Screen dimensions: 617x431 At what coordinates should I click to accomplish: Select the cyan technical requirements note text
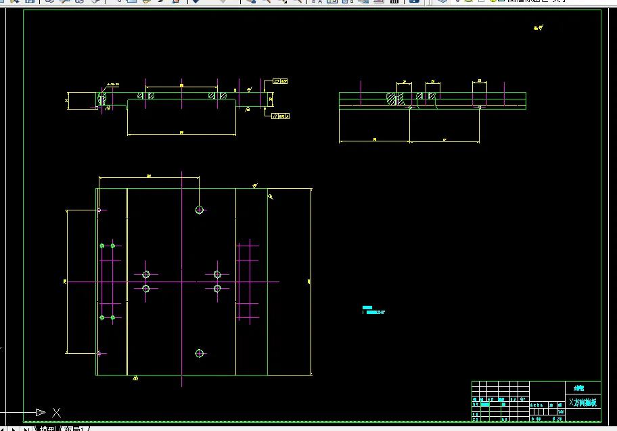click(x=373, y=310)
